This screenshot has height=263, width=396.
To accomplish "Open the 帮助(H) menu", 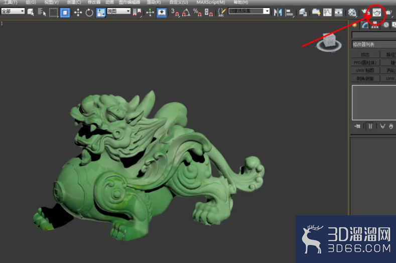I will [x=241, y=3].
